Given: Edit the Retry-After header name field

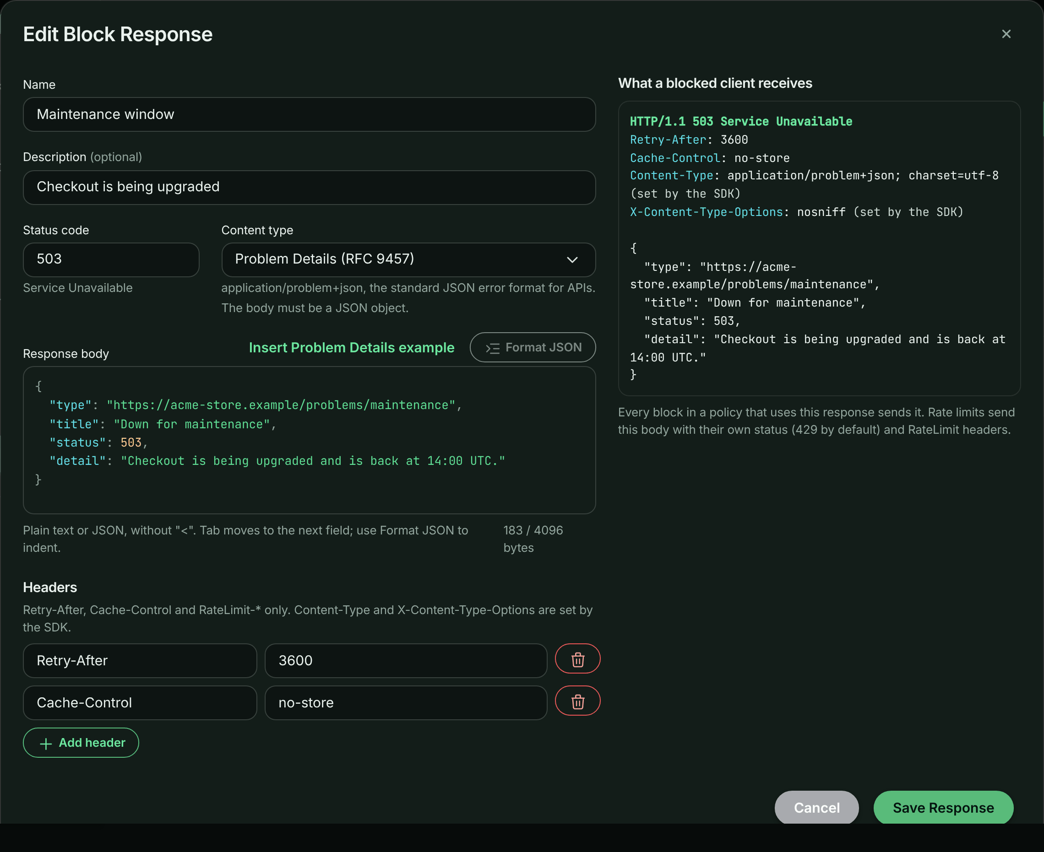Looking at the screenshot, I should (x=140, y=661).
